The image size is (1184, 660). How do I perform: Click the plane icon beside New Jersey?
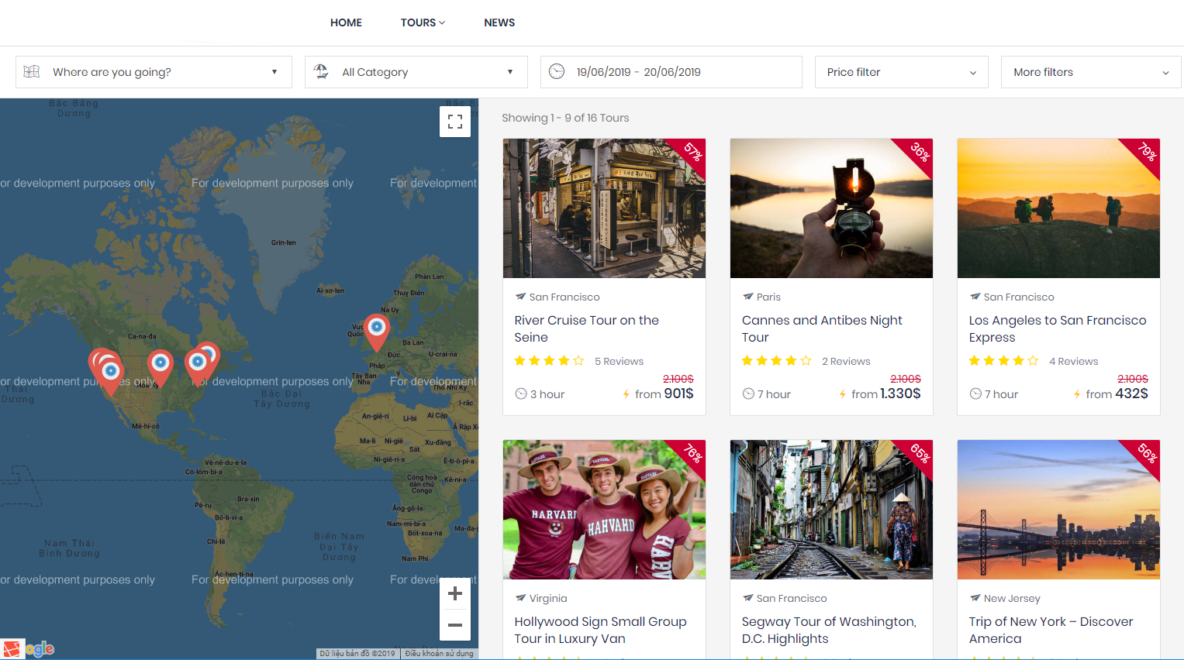[x=975, y=598]
